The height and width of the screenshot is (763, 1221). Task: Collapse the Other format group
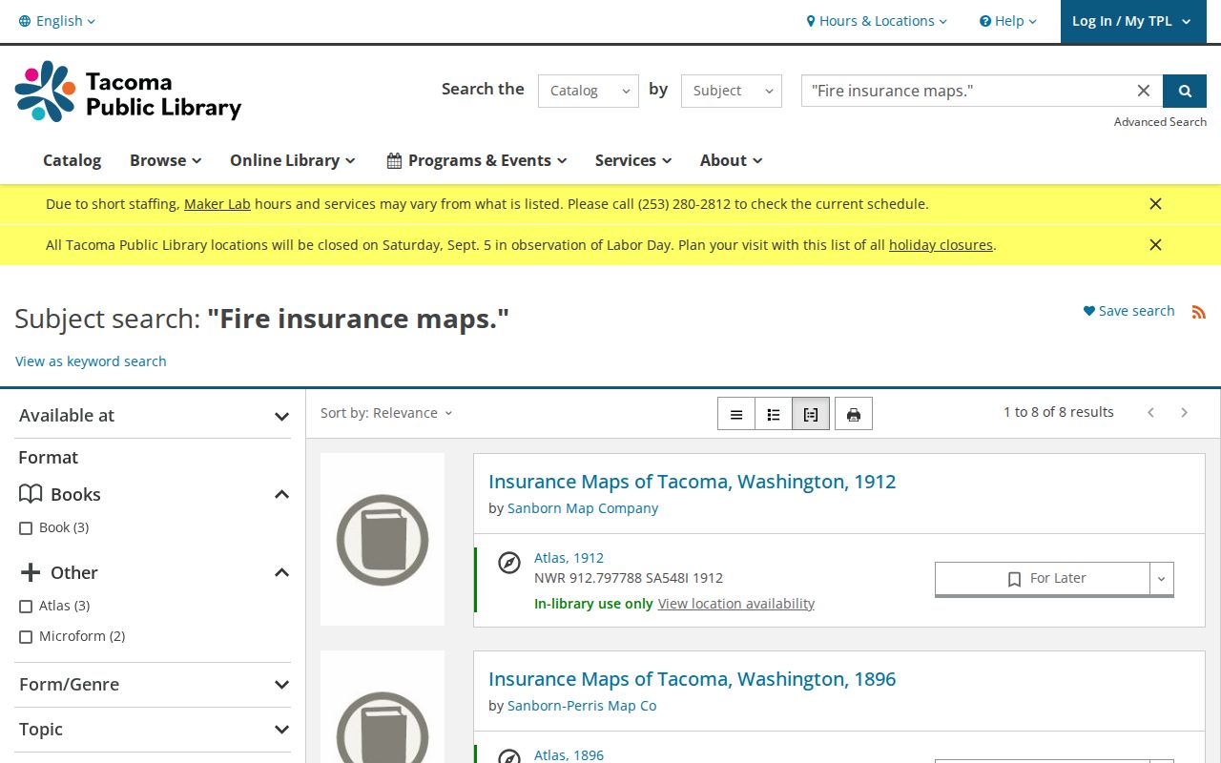281,572
